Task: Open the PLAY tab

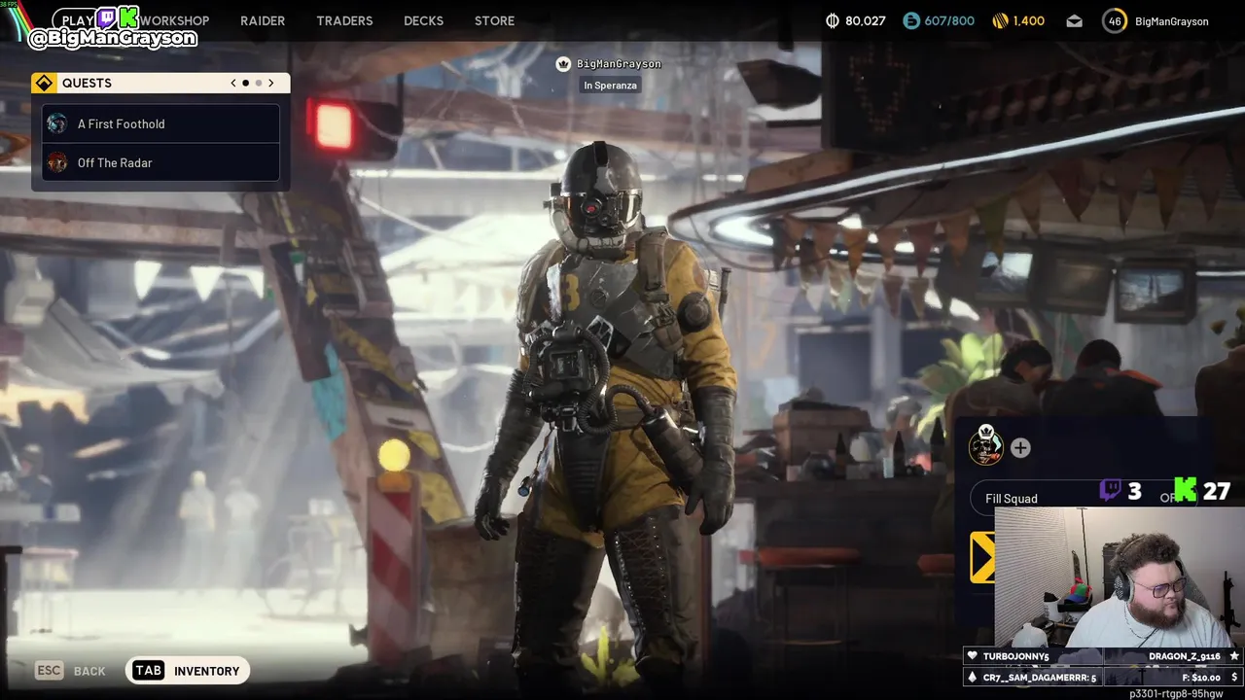Action: coord(78,20)
